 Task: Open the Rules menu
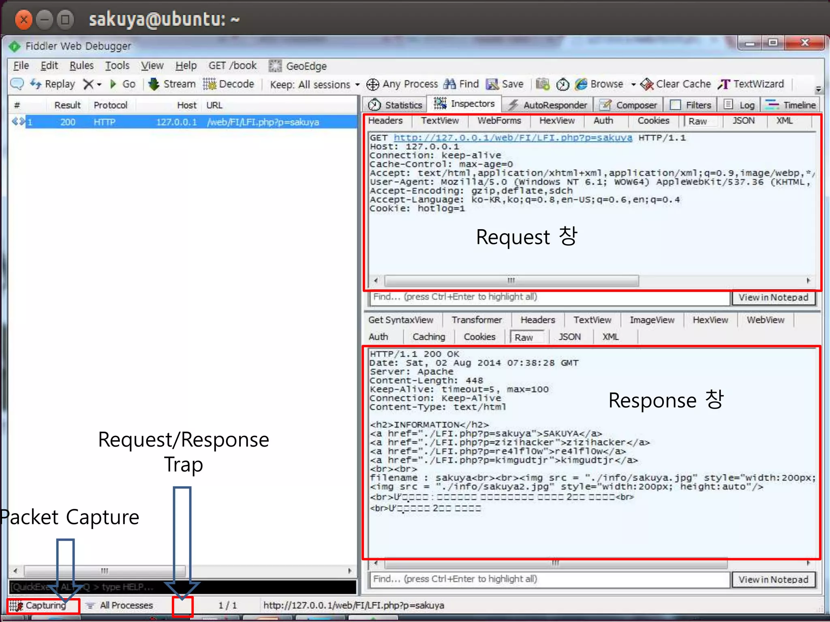[81, 66]
